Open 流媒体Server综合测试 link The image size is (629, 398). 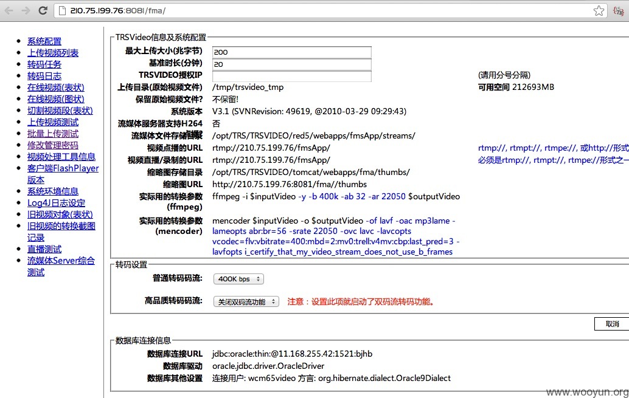[61, 266]
